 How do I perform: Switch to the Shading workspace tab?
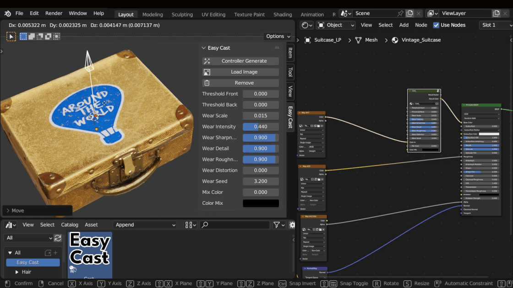click(283, 14)
